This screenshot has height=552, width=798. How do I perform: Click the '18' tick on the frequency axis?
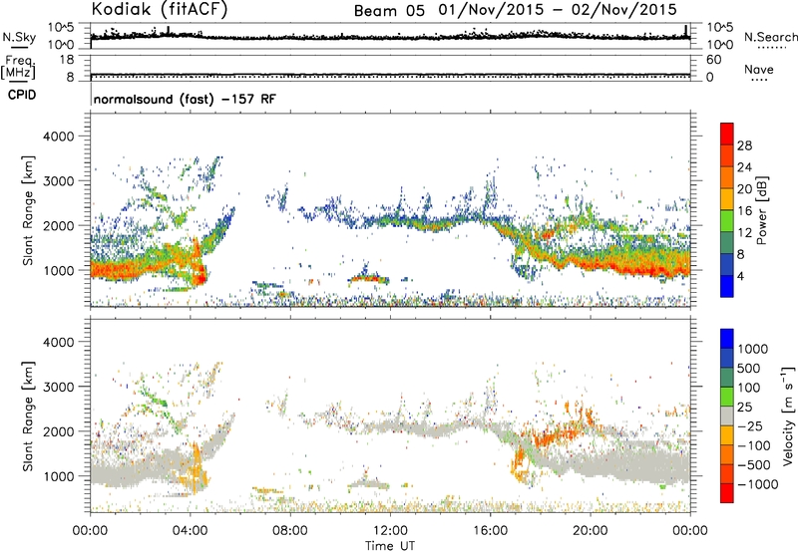(x=67, y=60)
